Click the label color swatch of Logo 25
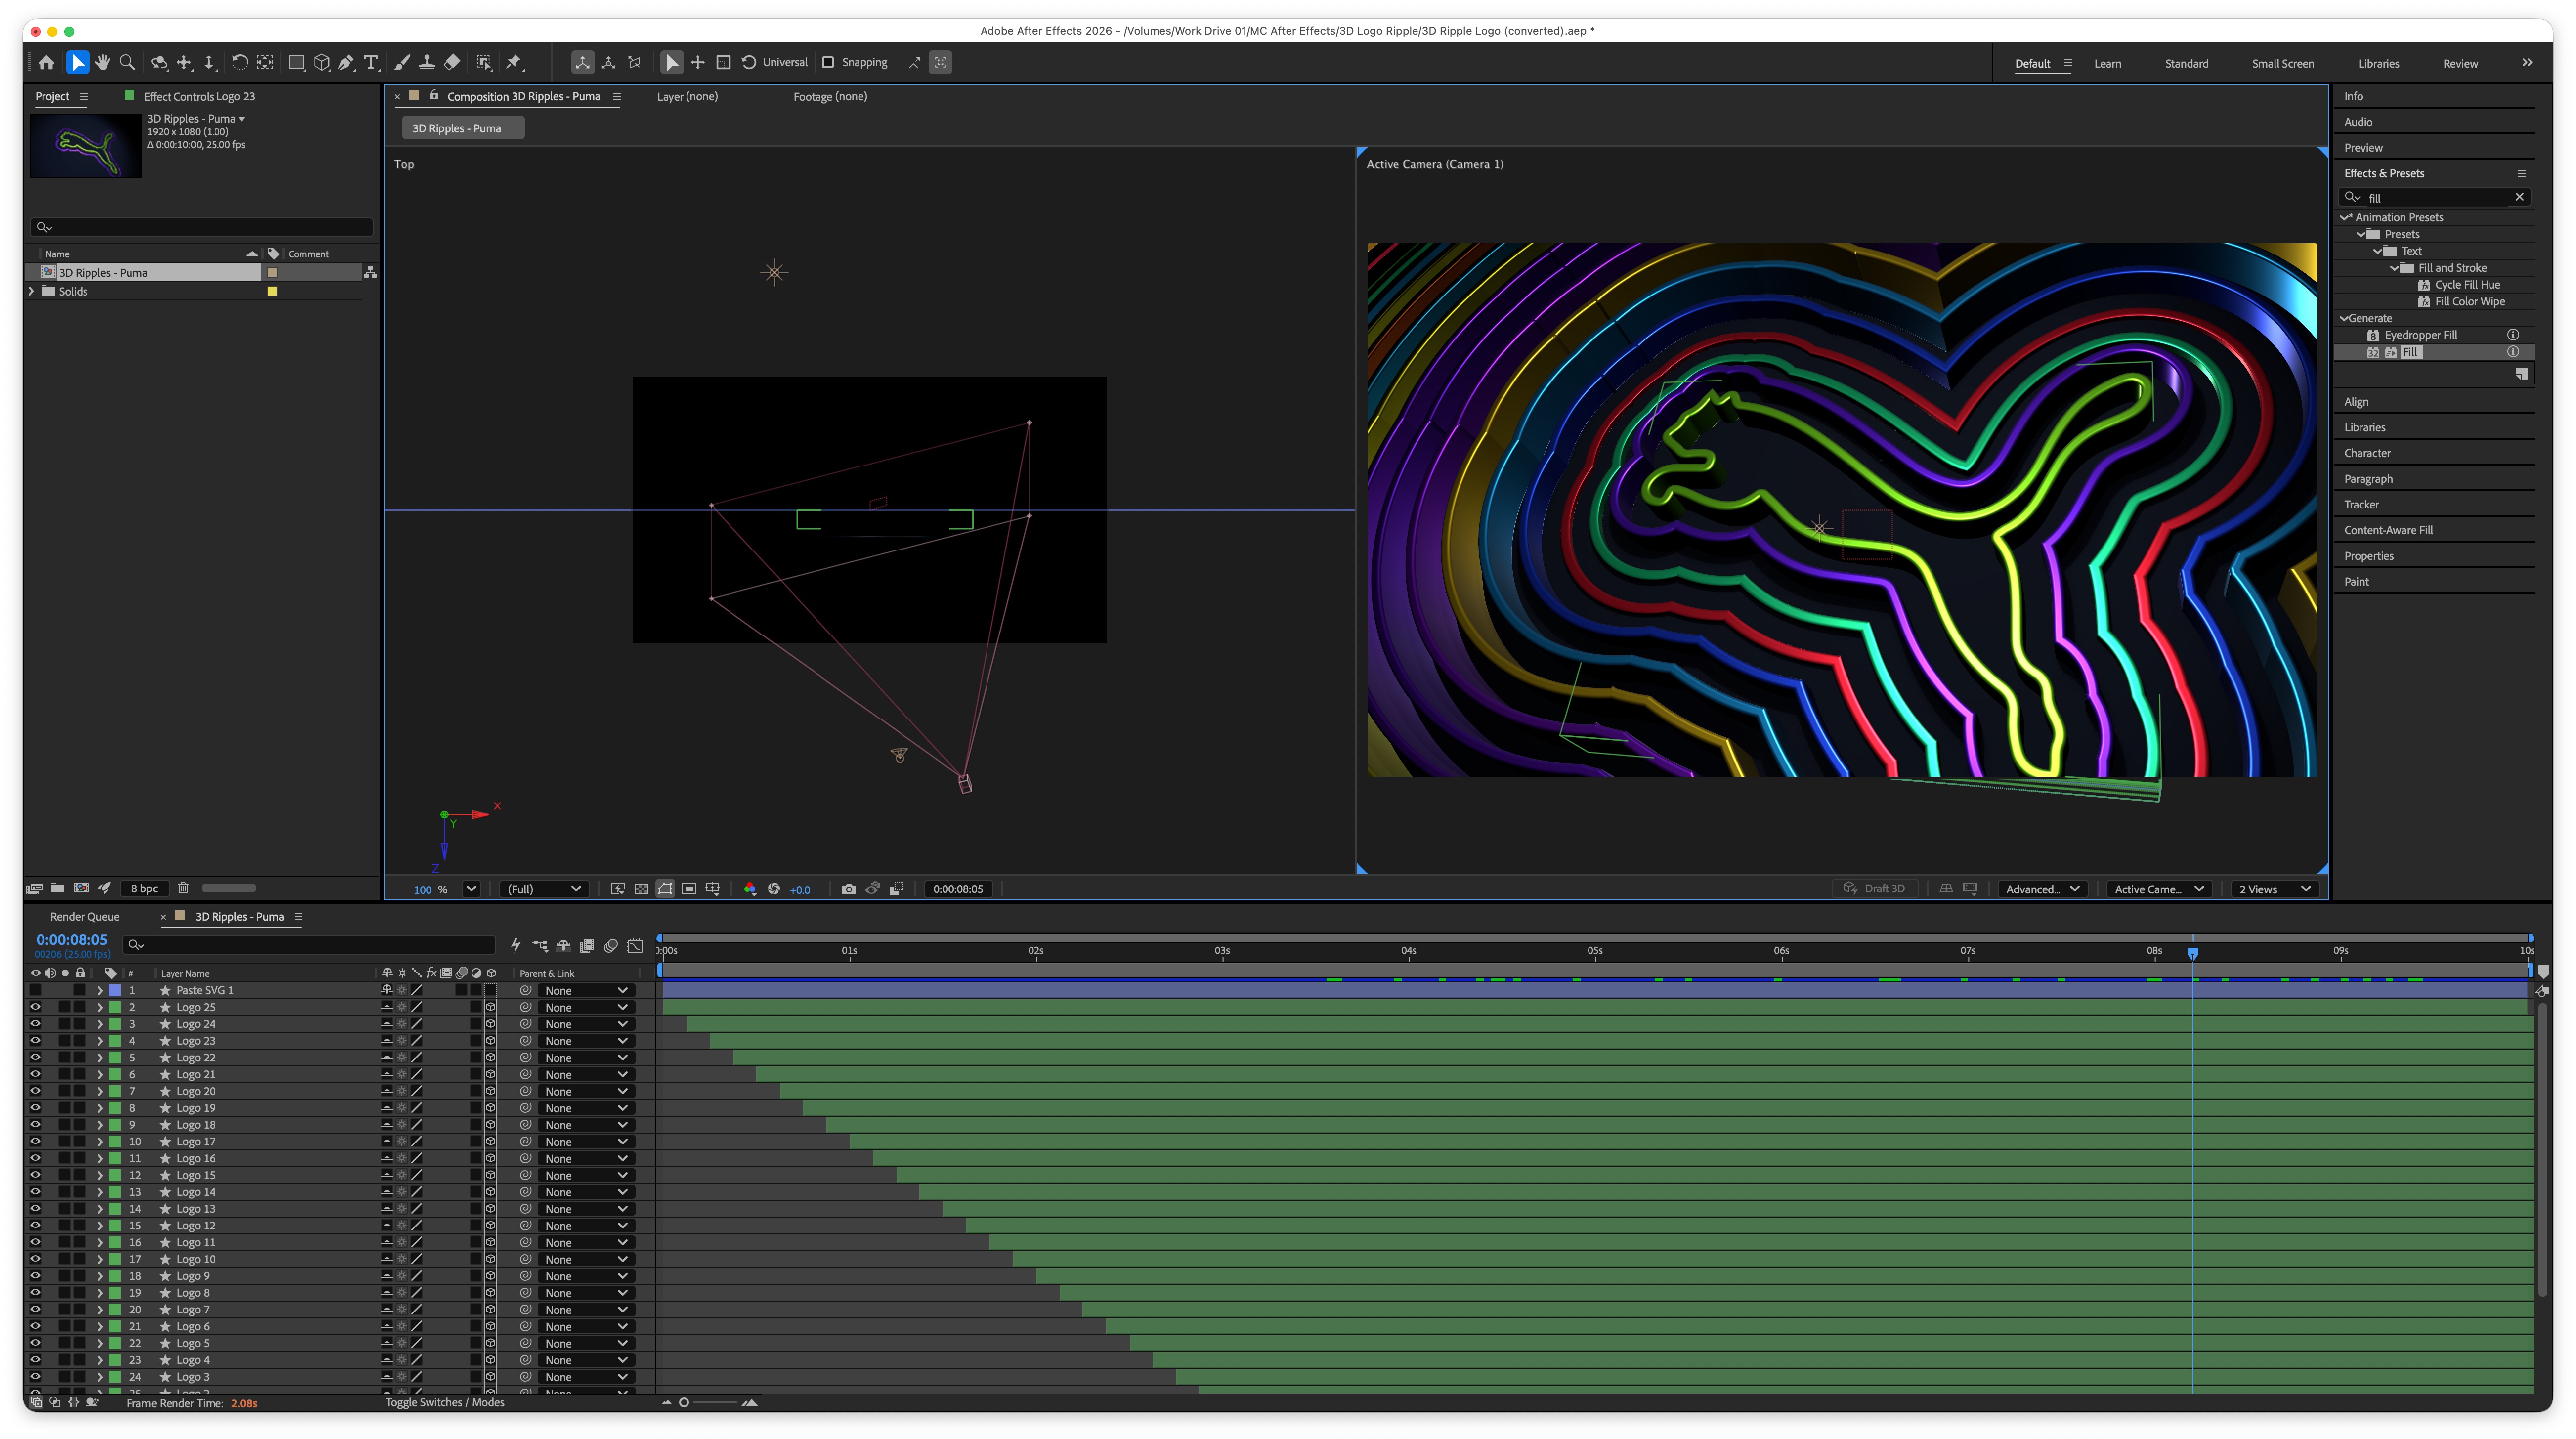This screenshot has width=2576, height=1439. pos(115,1007)
